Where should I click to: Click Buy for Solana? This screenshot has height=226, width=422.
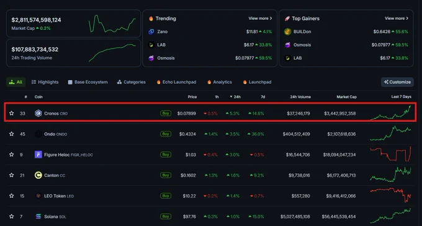point(166,216)
